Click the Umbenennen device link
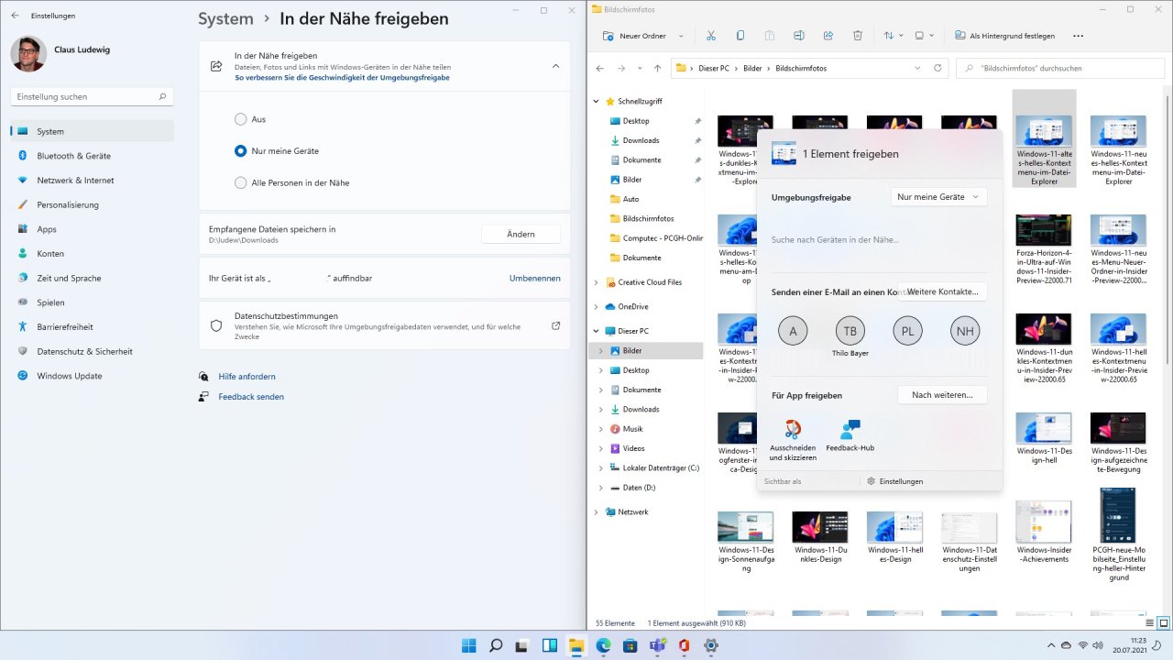 [x=534, y=278]
